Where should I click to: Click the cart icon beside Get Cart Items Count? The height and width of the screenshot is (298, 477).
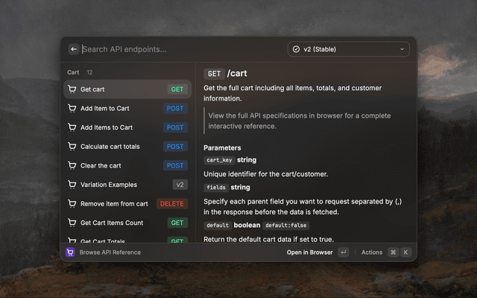coord(72,223)
